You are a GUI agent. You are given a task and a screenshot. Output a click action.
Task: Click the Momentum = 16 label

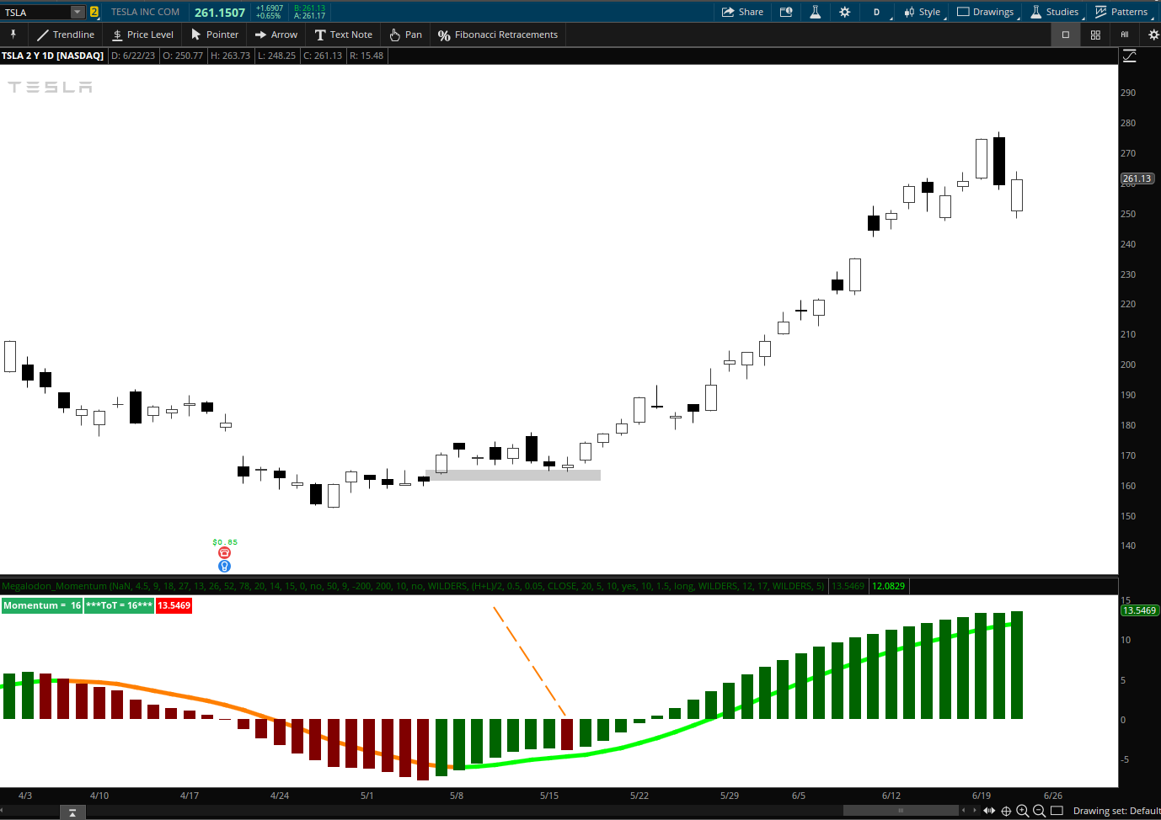[42, 605]
